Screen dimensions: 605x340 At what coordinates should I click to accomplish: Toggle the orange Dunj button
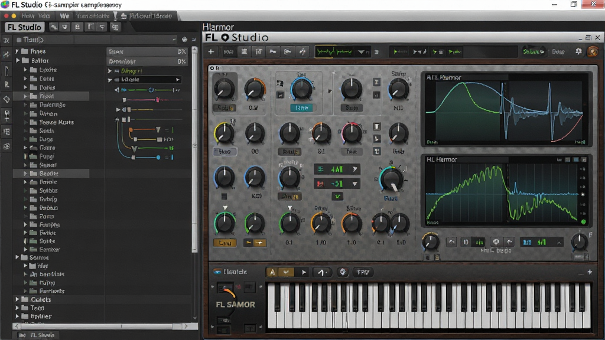point(225,243)
